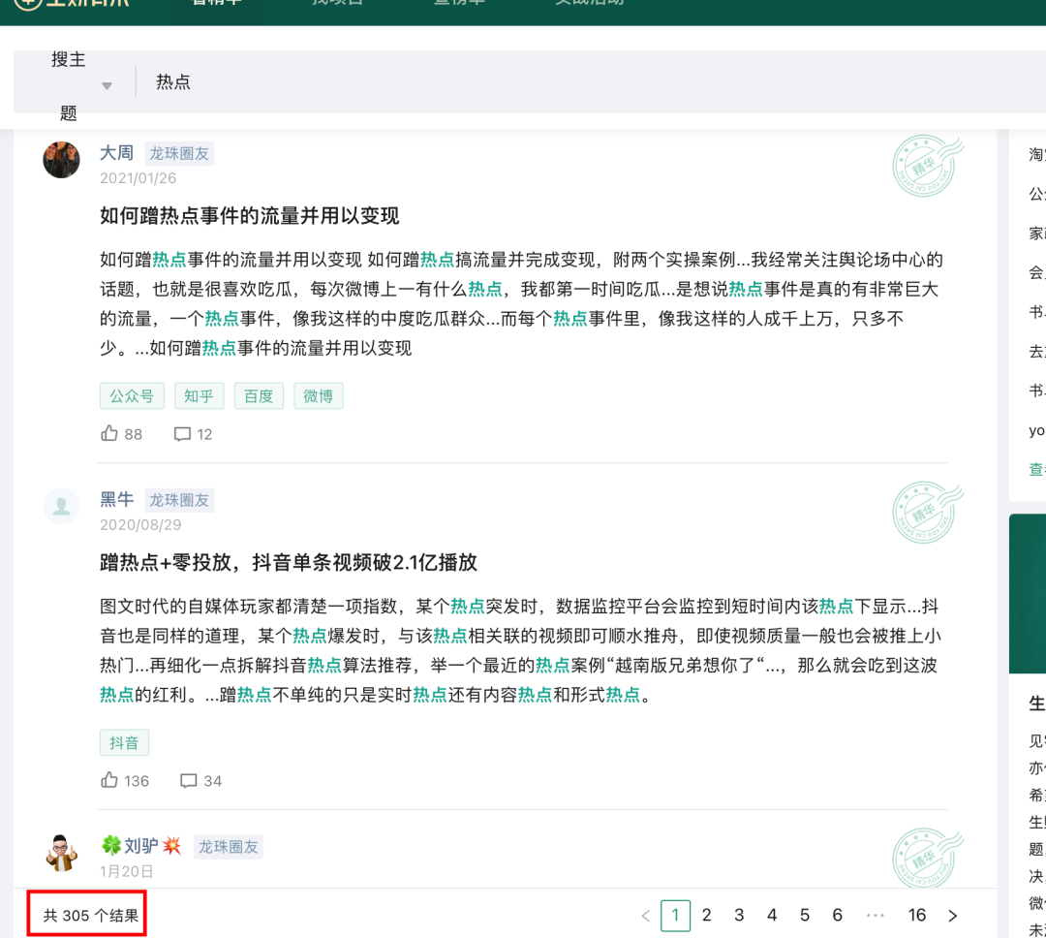Like the post with 136 likes

coord(125,780)
